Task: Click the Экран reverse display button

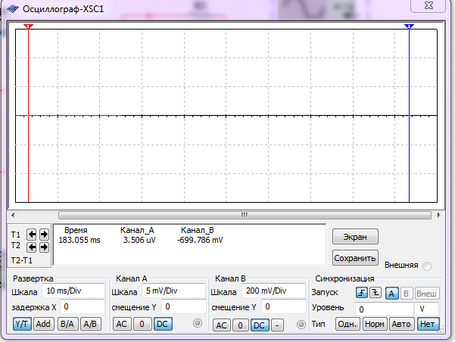Action: coord(355,237)
